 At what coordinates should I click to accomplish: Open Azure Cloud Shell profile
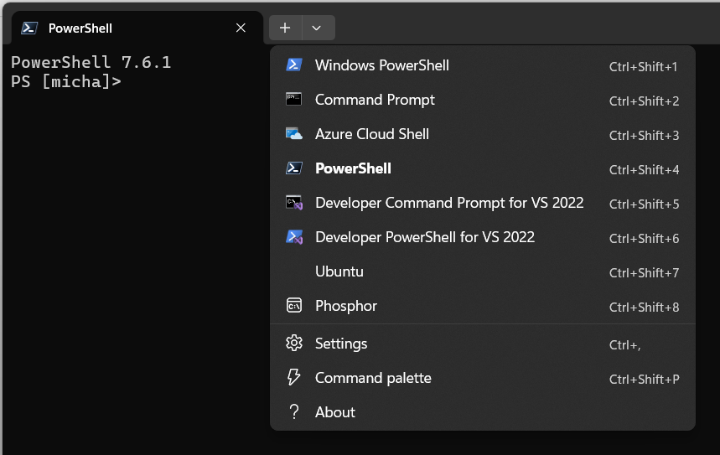point(483,134)
